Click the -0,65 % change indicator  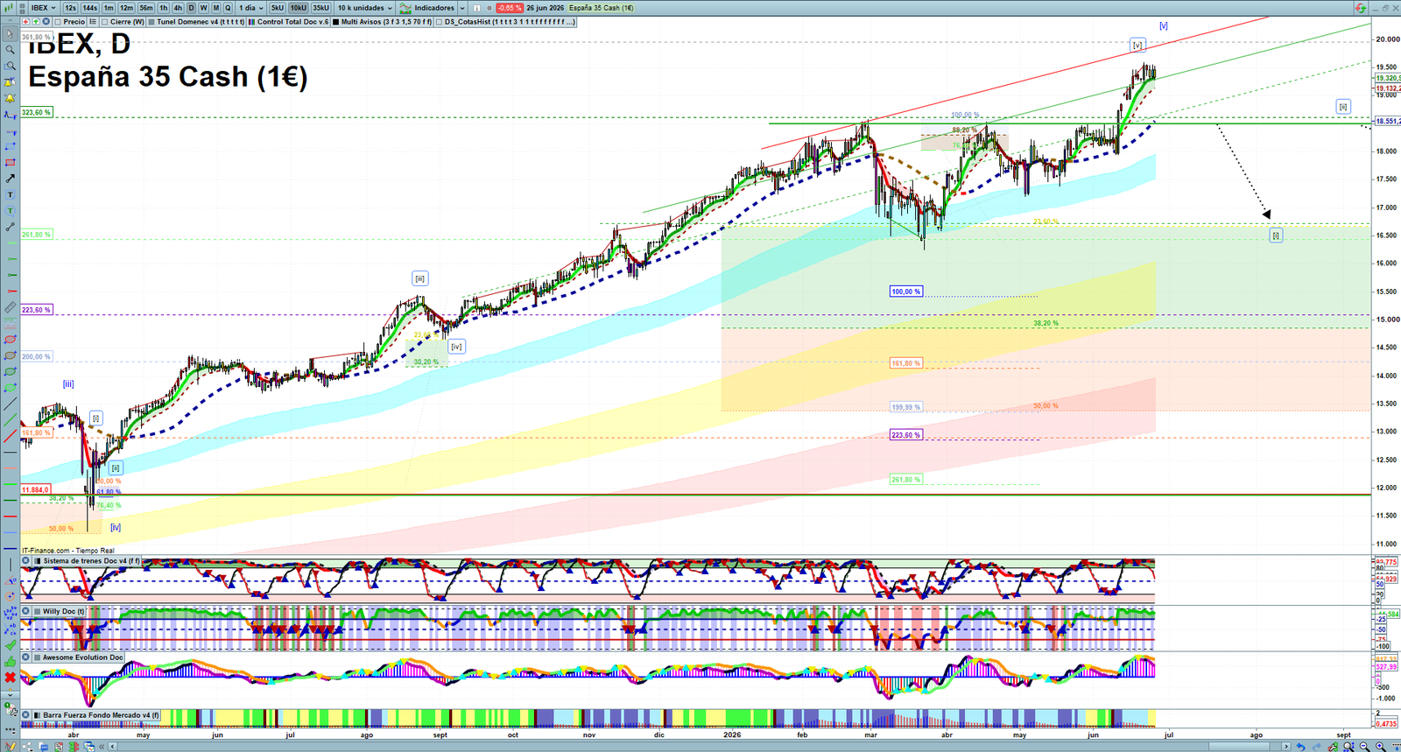pos(510,8)
